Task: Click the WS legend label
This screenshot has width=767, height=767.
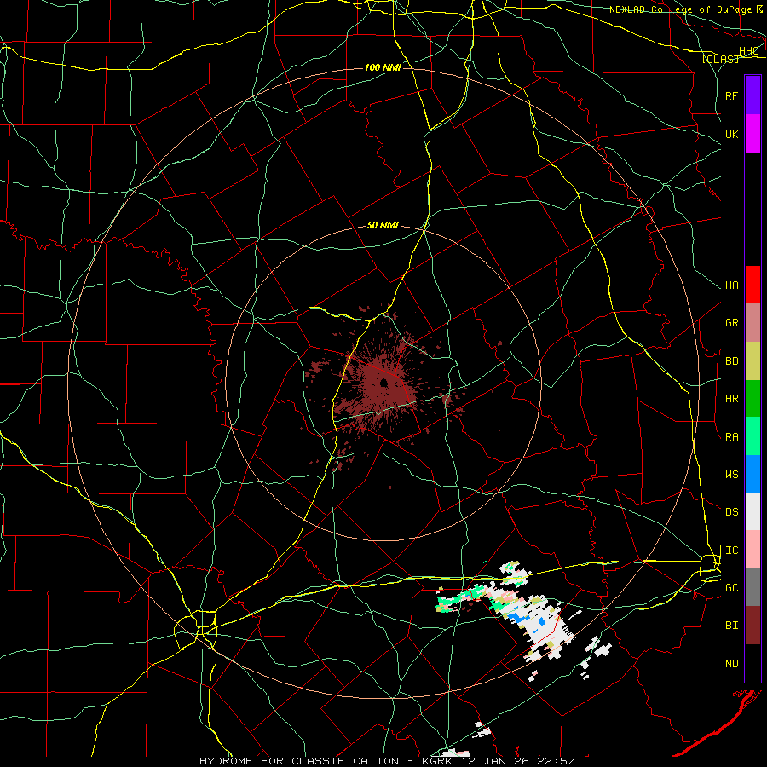Action: click(x=731, y=475)
